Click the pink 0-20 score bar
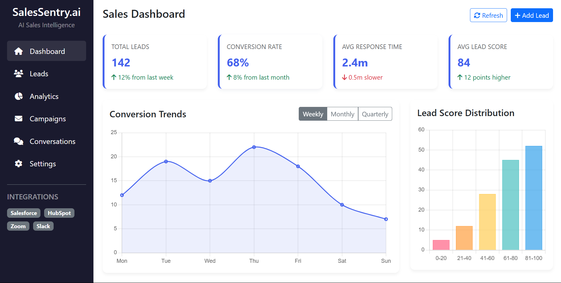Image resolution: width=561 pixels, height=283 pixels. [x=441, y=245]
